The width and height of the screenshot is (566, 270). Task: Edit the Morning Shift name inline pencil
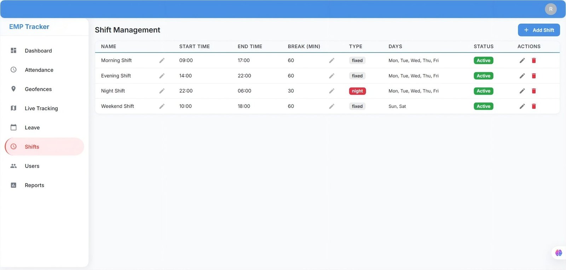(162, 61)
